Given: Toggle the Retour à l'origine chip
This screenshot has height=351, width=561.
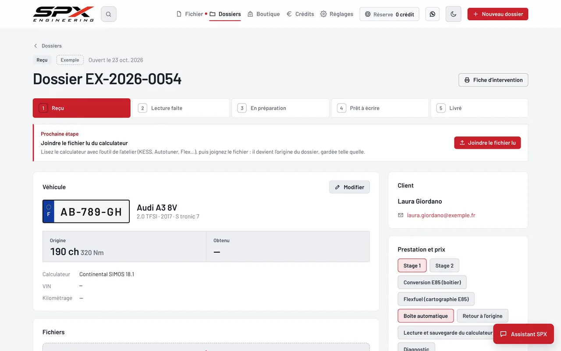Looking at the screenshot, I should coord(483,316).
